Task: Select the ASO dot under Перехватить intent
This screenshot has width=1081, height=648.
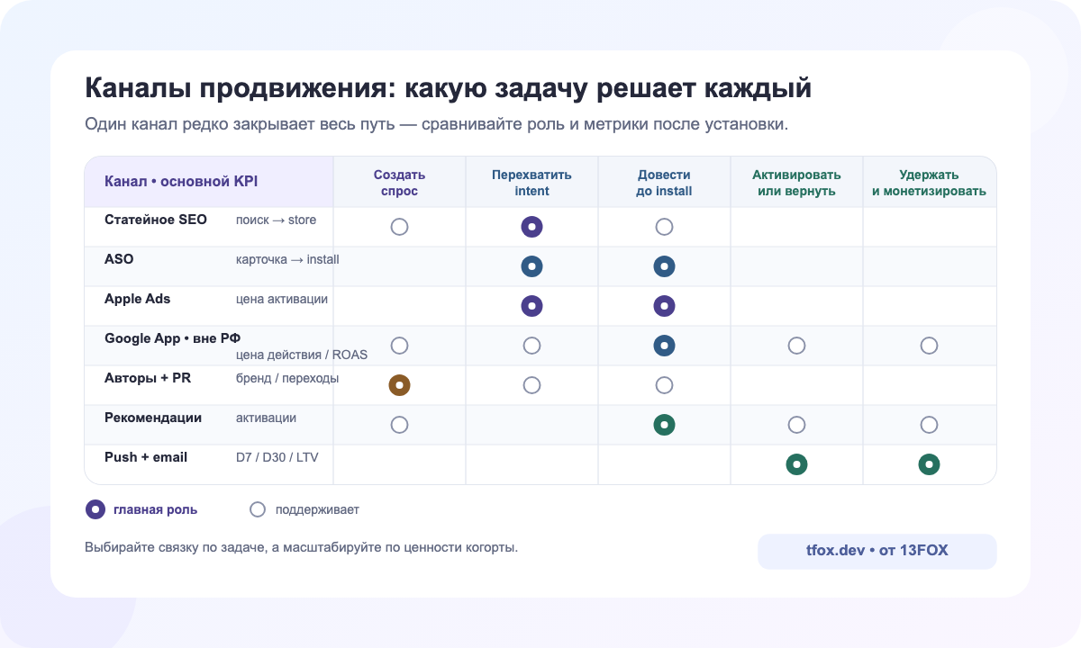Action: 532,266
